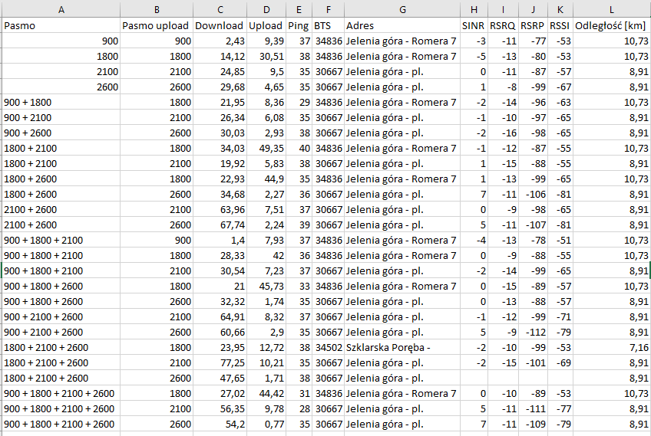Select the Download cell with 34,68

[x=220, y=195]
